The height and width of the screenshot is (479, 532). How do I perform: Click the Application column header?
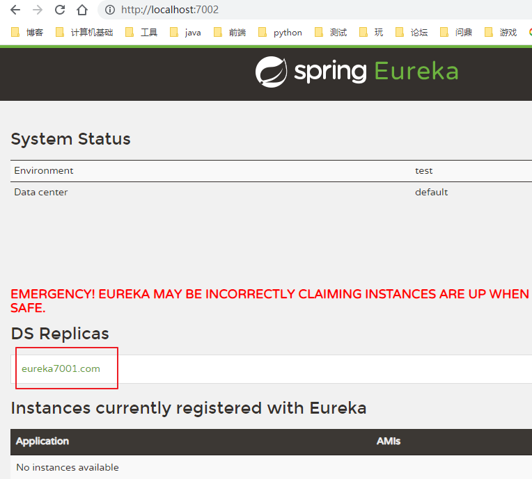(x=42, y=441)
